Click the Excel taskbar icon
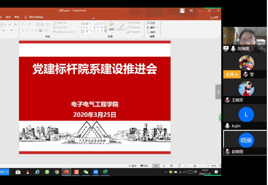Image resolution: width=268 pixels, height=185 pixels. coord(105,172)
